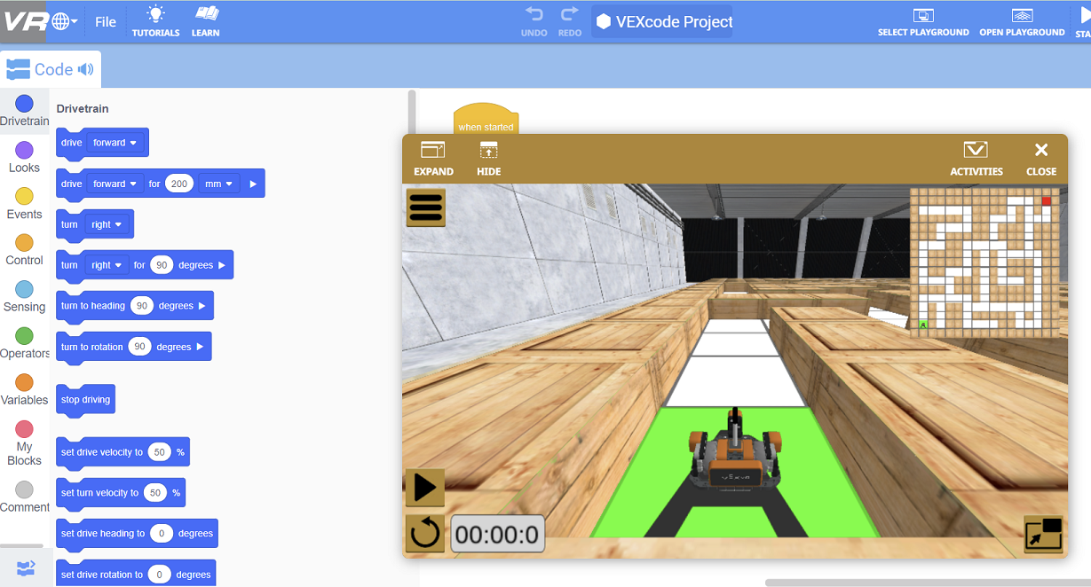Open the Tutorials dialog
The image size is (1091, 587).
155,20
